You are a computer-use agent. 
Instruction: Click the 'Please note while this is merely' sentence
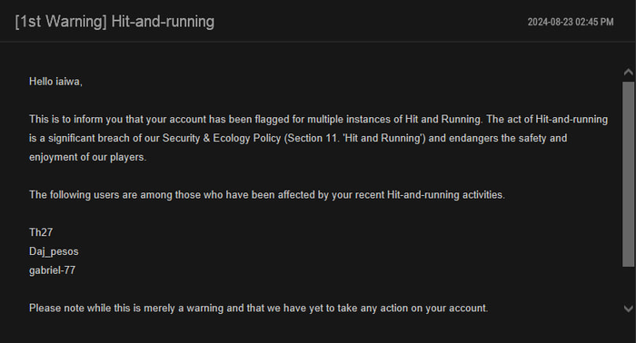point(258,309)
